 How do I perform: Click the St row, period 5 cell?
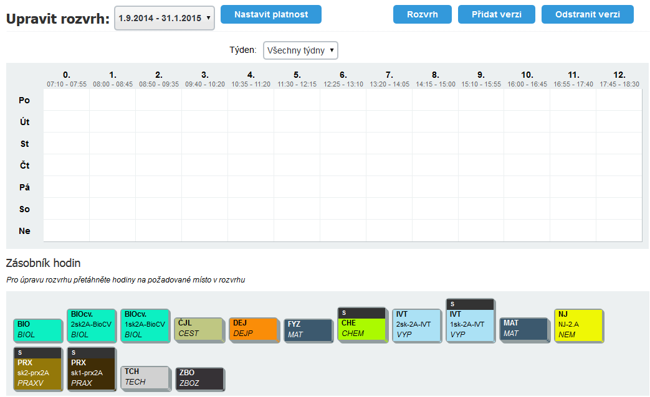pyautogui.click(x=297, y=143)
